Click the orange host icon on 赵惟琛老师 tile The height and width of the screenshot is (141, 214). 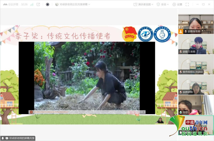181,31
